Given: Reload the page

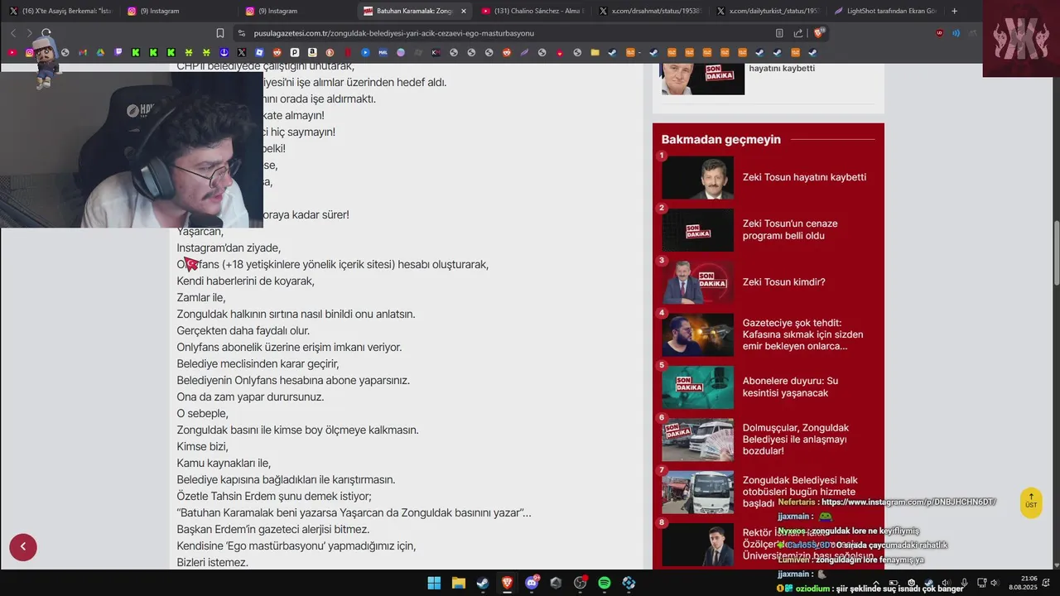Looking at the screenshot, I should (46, 33).
